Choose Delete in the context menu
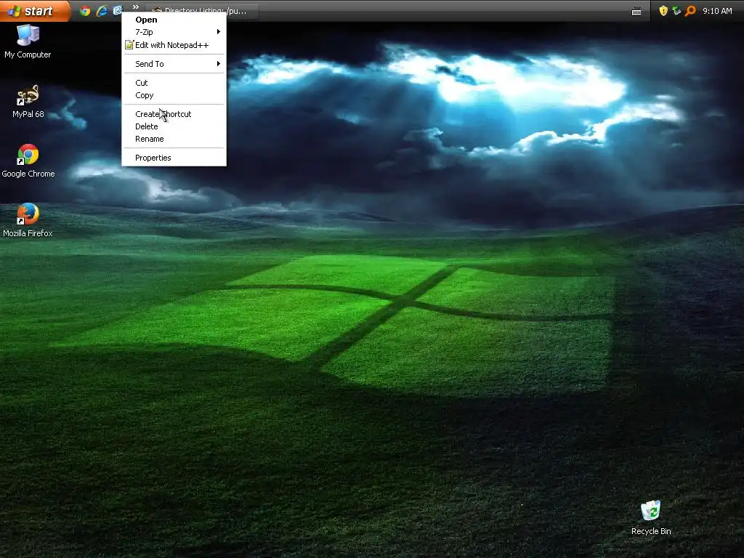Image resolution: width=744 pixels, height=558 pixels. (174, 126)
